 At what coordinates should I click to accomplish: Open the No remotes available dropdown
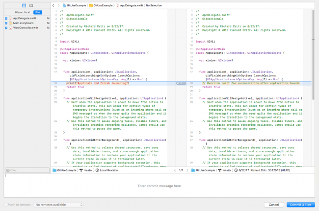(58, 205)
